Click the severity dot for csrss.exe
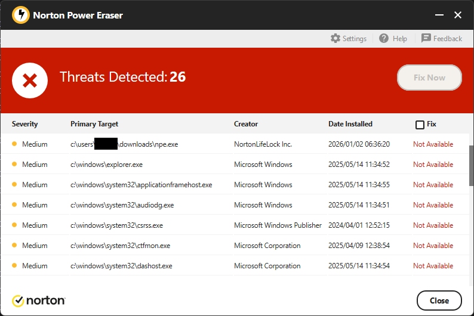This screenshot has width=474, height=316. click(x=14, y=225)
